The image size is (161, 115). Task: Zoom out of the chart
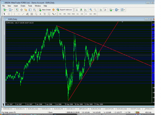click(x=95, y=10)
